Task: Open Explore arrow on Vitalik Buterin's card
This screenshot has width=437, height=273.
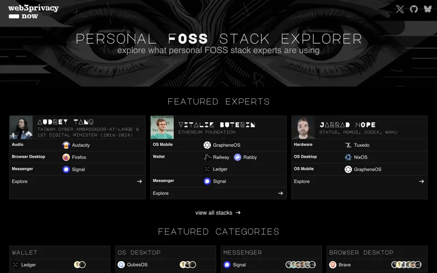Action: click(280, 193)
